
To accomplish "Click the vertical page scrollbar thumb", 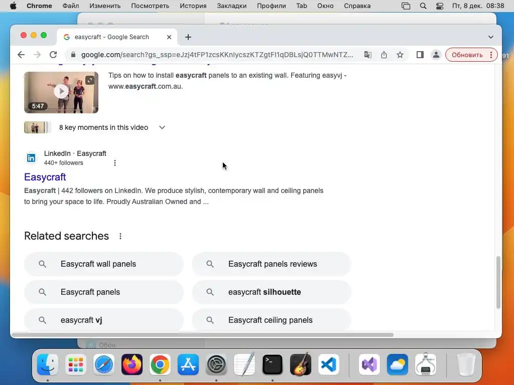I will click(x=498, y=282).
